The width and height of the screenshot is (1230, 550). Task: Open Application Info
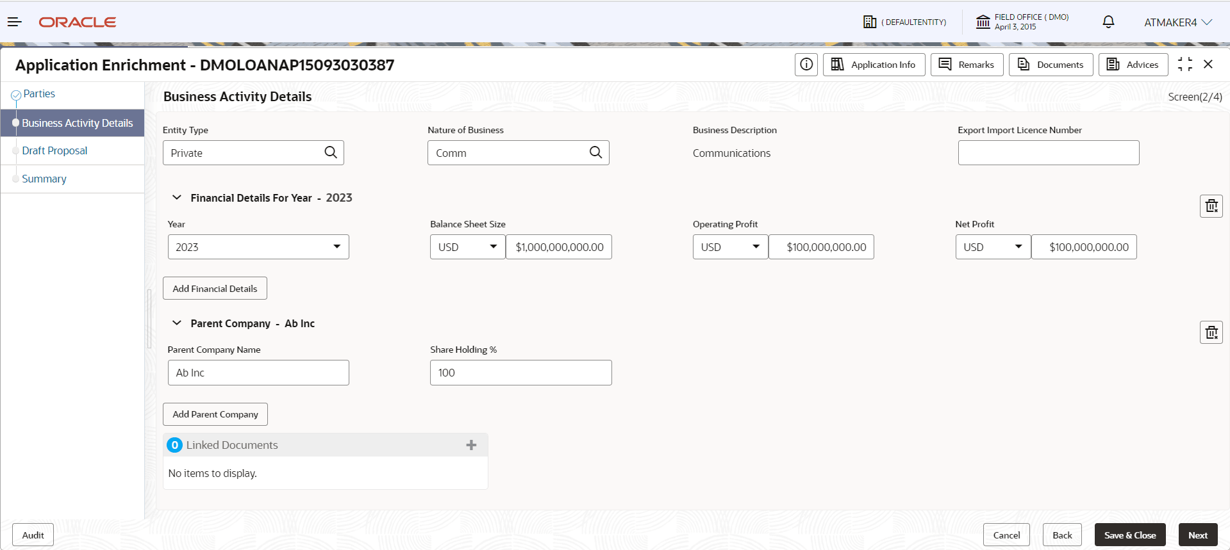[x=874, y=65]
